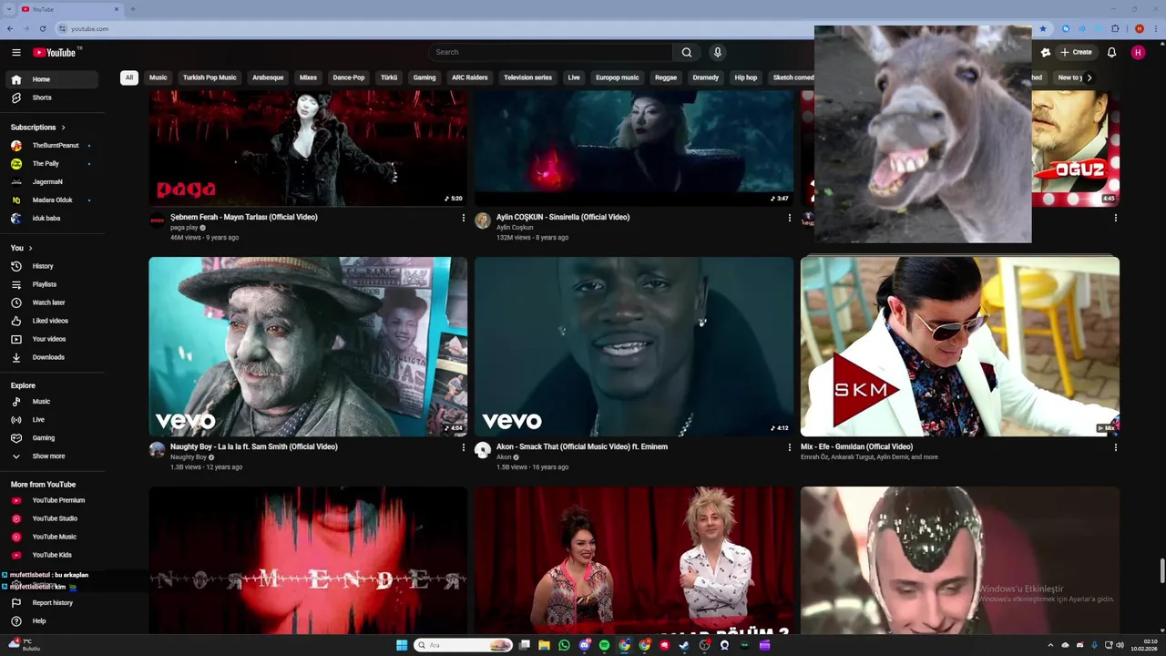Open YouTube Kids link
Screen dimensions: 1166x656
tap(53, 555)
